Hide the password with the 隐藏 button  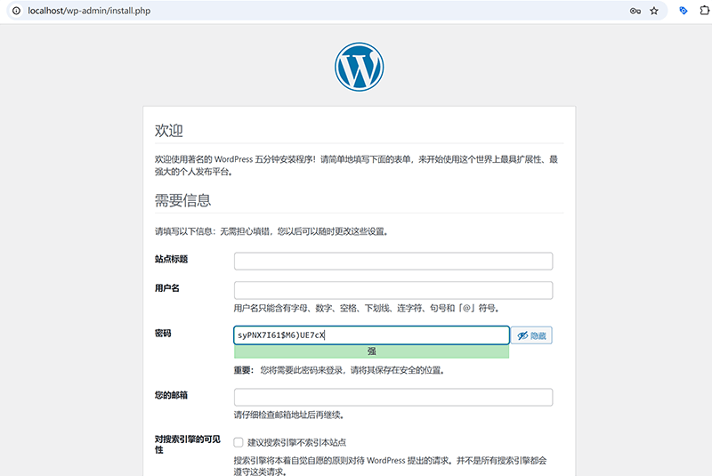coord(531,335)
